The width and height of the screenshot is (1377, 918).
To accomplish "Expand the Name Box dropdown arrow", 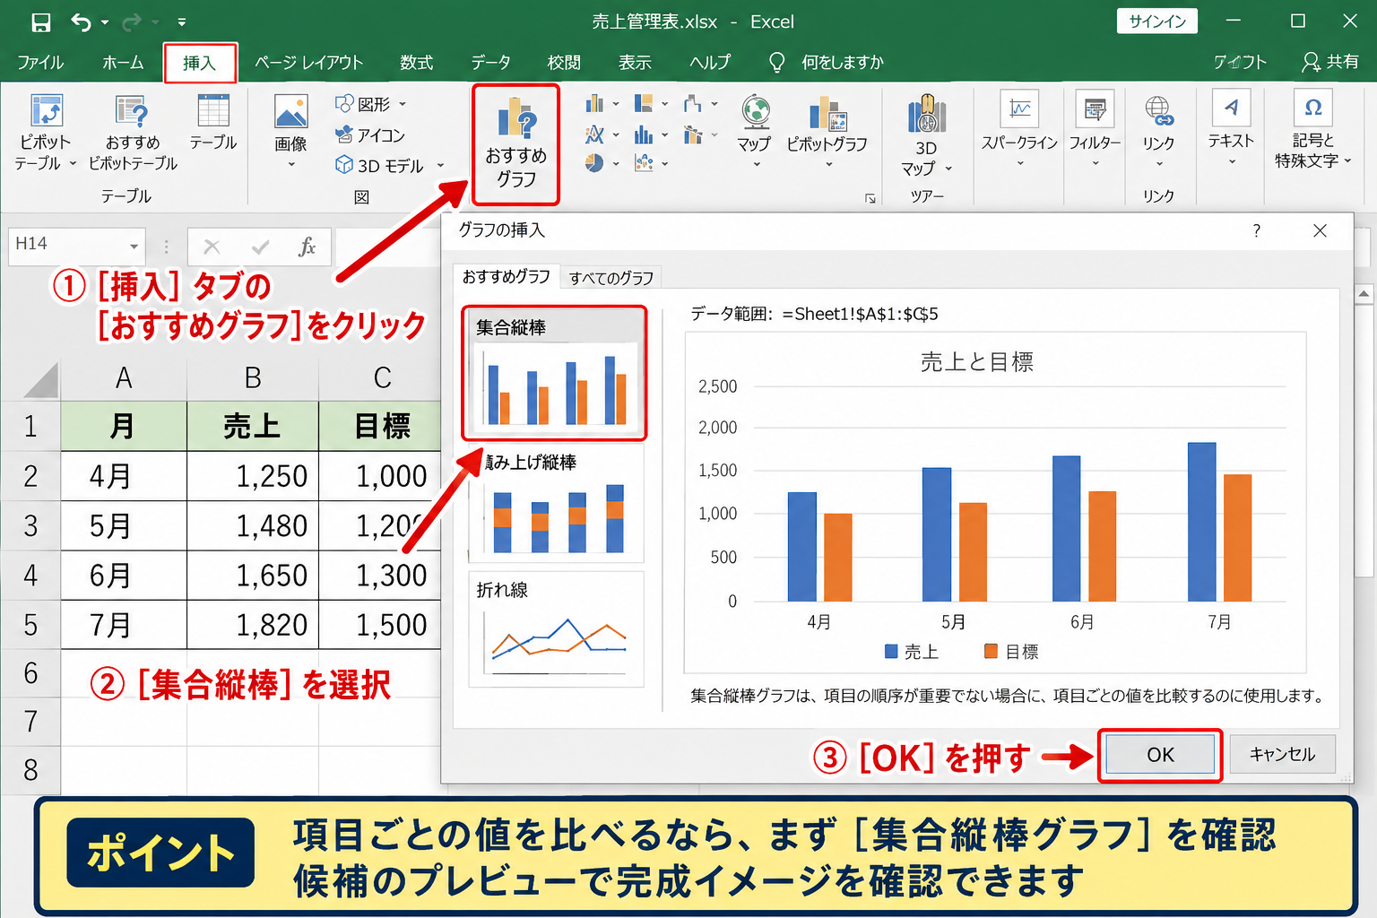I will coord(134,247).
